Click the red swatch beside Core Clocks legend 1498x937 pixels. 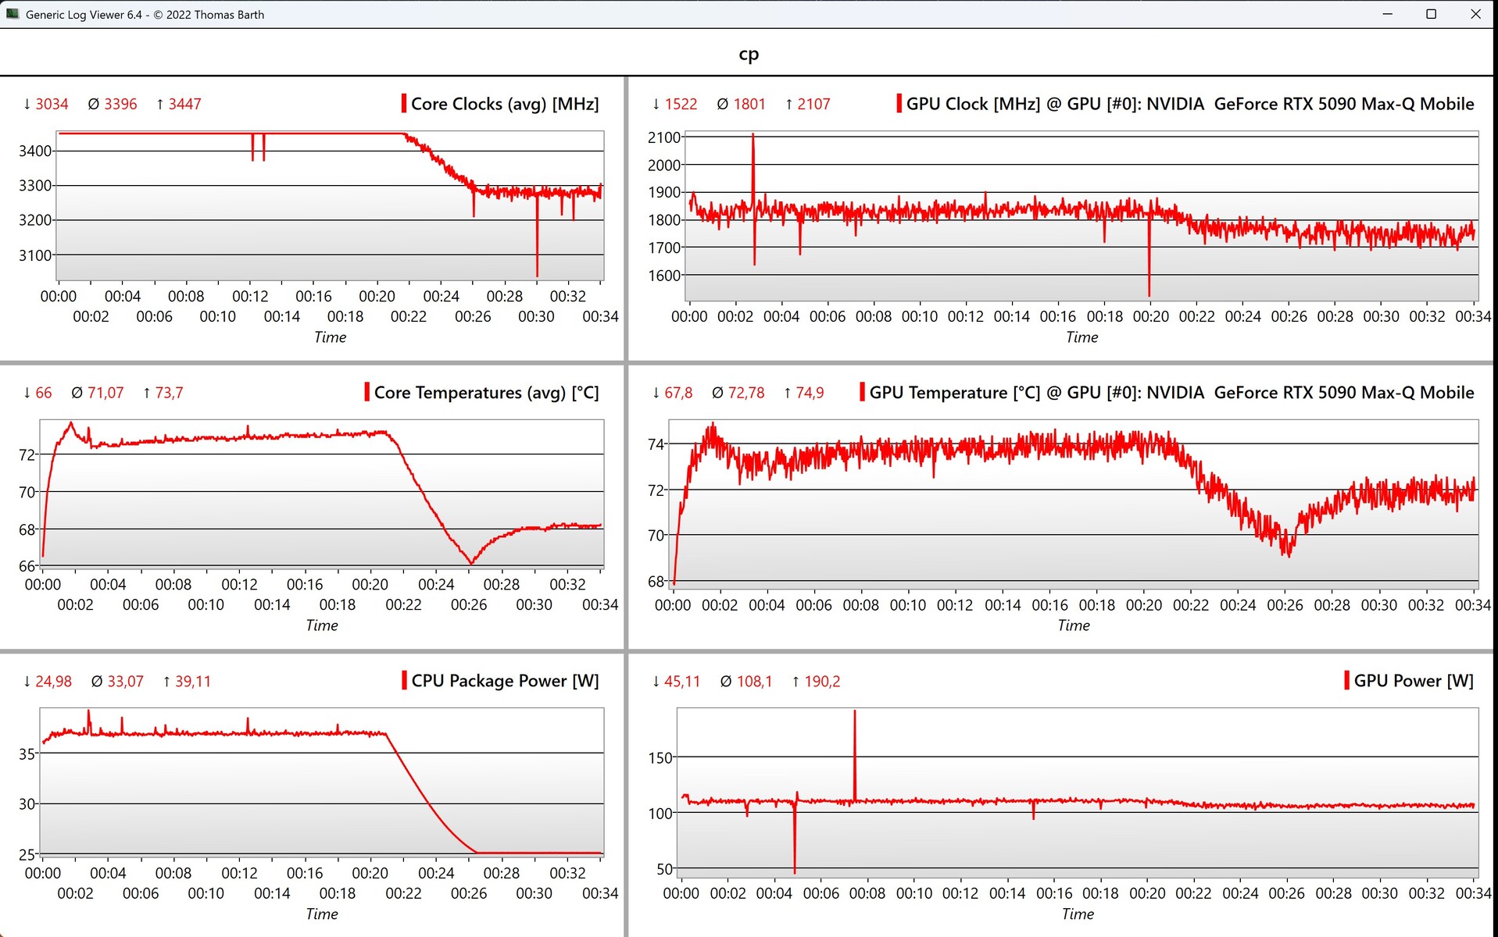point(403,104)
